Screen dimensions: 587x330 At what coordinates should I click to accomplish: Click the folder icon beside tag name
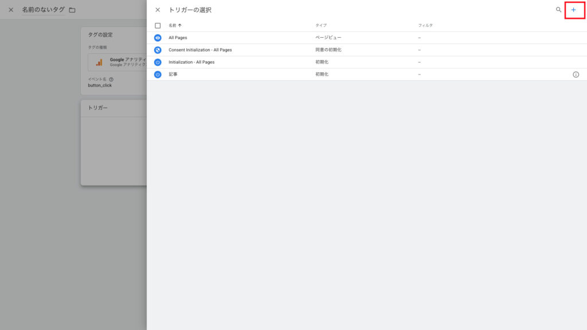coord(72,10)
